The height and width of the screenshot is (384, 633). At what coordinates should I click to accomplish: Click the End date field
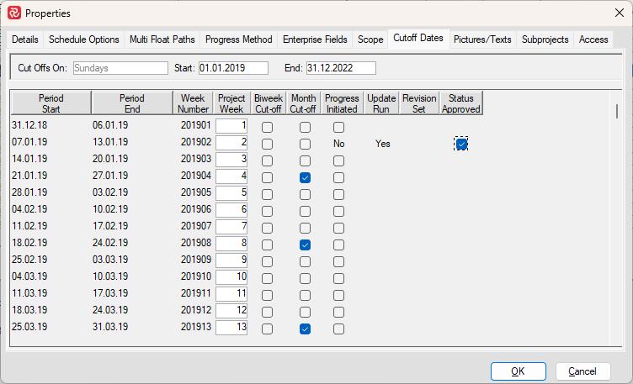pyautogui.click(x=340, y=68)
